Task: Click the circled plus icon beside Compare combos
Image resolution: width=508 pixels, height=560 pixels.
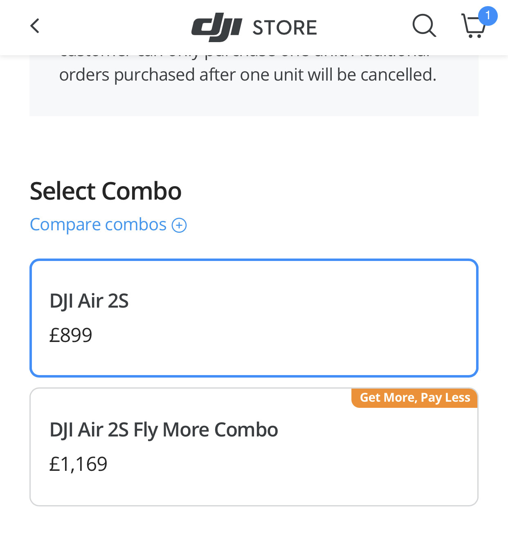Action: click(x=179, y=225)
